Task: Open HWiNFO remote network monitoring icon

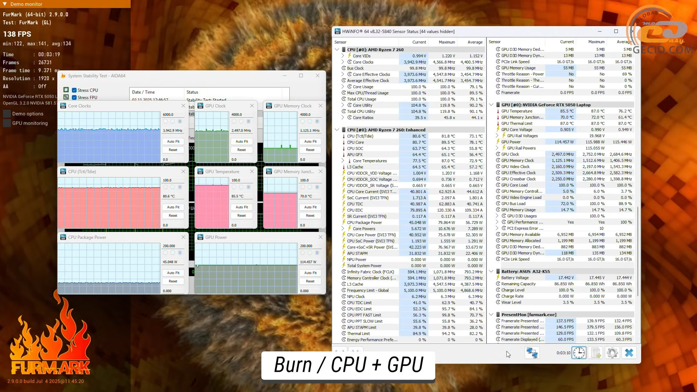Action: [x=532, y=353]
